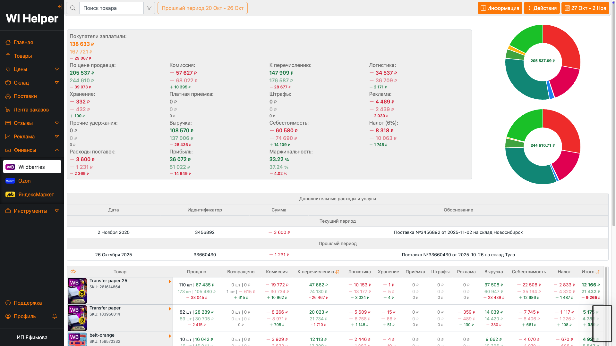Click the notification bell icon
The height and width of the screenshot is (346, 616).
tap(55, 316)
